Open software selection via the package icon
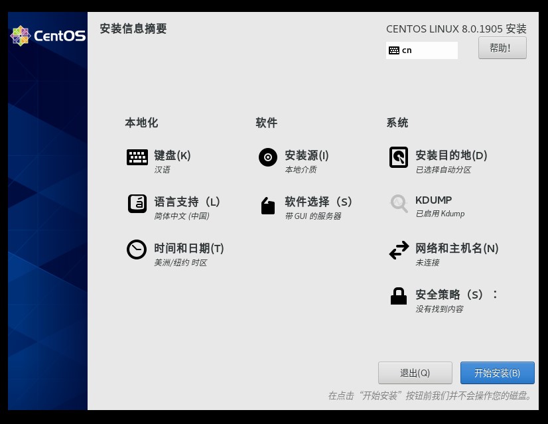 (267, 206)
